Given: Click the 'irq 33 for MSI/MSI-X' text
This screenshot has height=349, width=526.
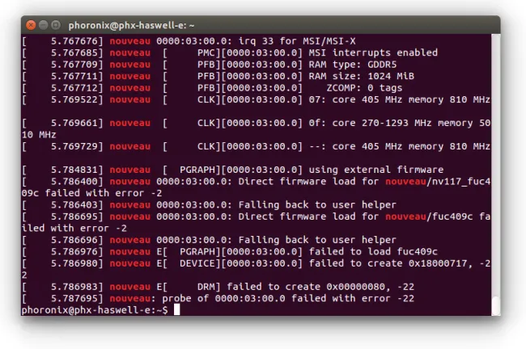Looking at the screenshot, I should coord(297,41).
